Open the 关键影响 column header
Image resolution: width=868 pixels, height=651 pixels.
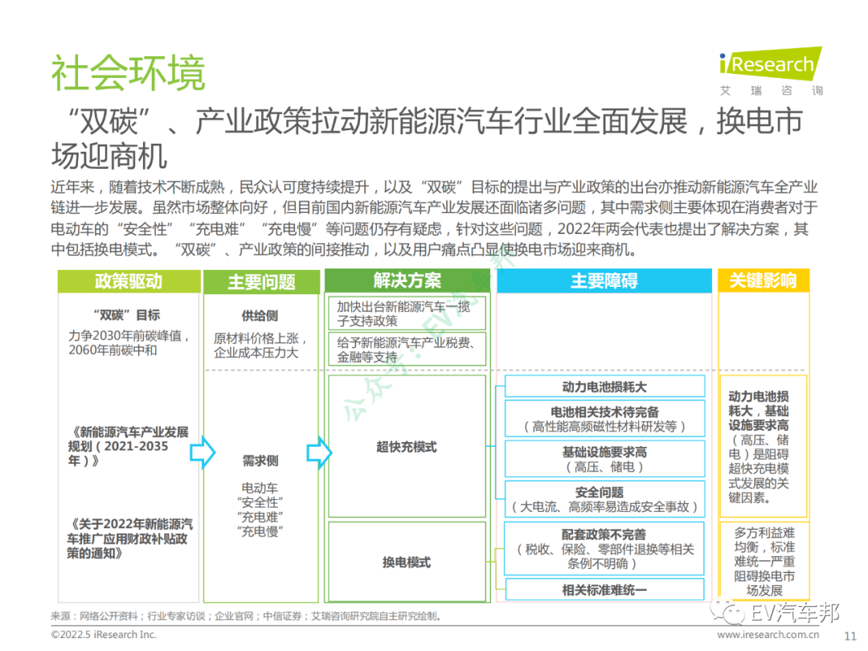click(x=762, y=281)
